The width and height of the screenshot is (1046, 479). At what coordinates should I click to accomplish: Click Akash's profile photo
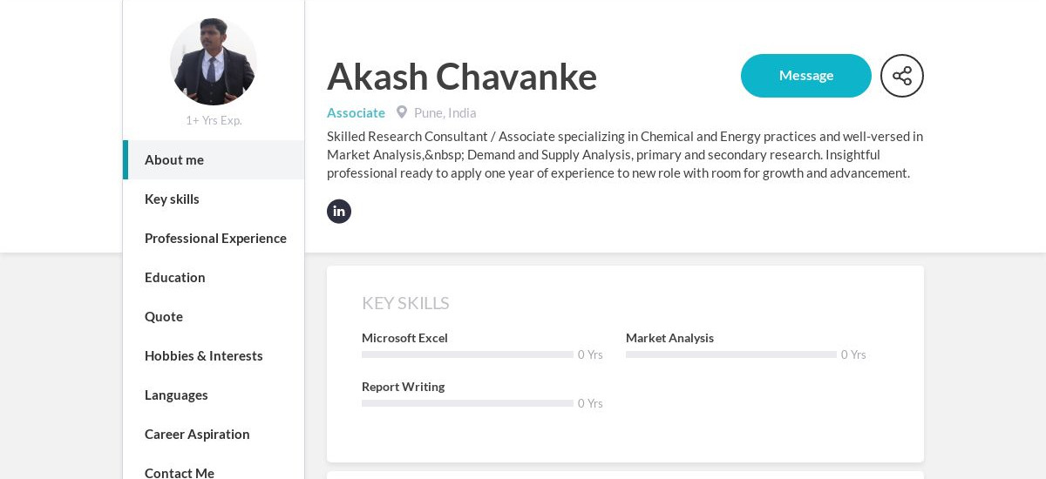214,62
